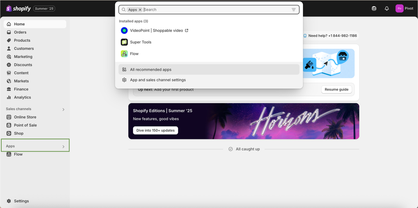Click the Resume guide button
Screen dimensions: 418x208
(x=336, y=89)
